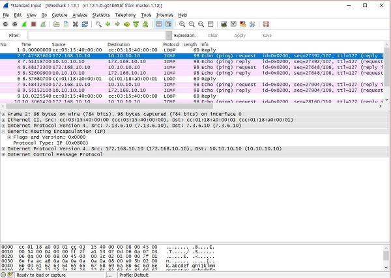Sort by the Protocol column header
The width and height of the screenshot is (391, 278).
pyautogui.click(x=171, y=44)
